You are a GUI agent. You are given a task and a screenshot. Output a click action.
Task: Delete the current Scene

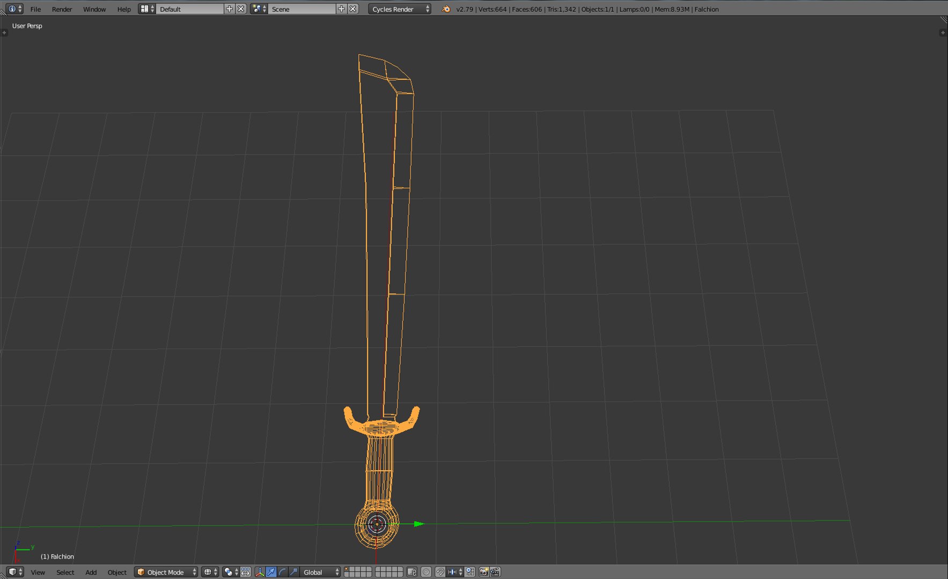(x=353, y=9)
